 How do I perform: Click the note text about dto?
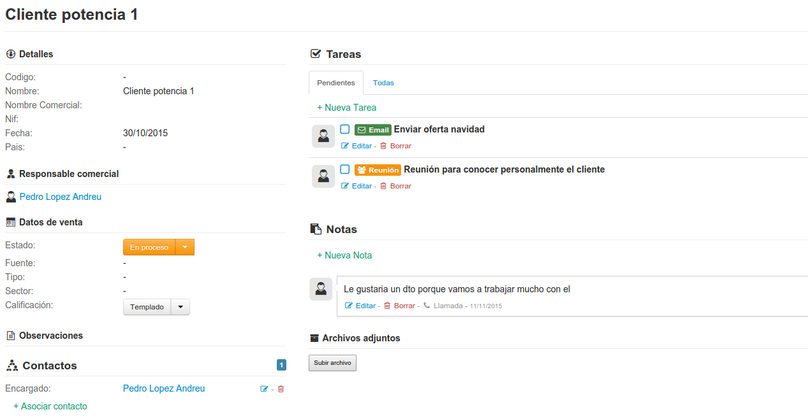pyautogui.click(x=457, y=289)
